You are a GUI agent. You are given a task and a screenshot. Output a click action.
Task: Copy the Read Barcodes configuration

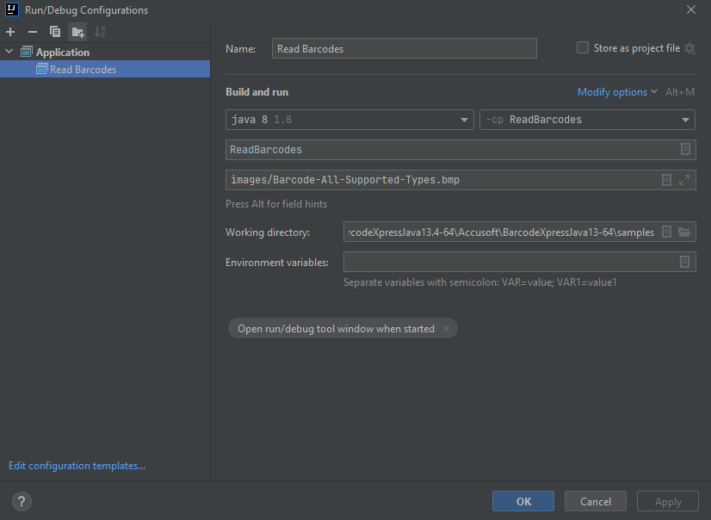(x=53, y=31)
